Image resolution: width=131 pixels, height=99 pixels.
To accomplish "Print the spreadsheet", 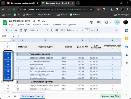I will [x=21, y=30].
